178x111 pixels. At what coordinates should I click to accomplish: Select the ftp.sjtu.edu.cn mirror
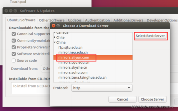coord(70,47)
